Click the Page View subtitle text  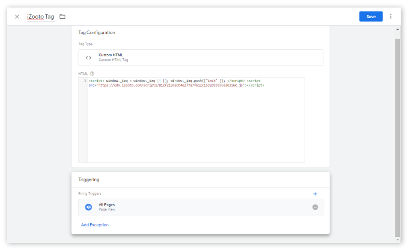click(x=107, y=210)
